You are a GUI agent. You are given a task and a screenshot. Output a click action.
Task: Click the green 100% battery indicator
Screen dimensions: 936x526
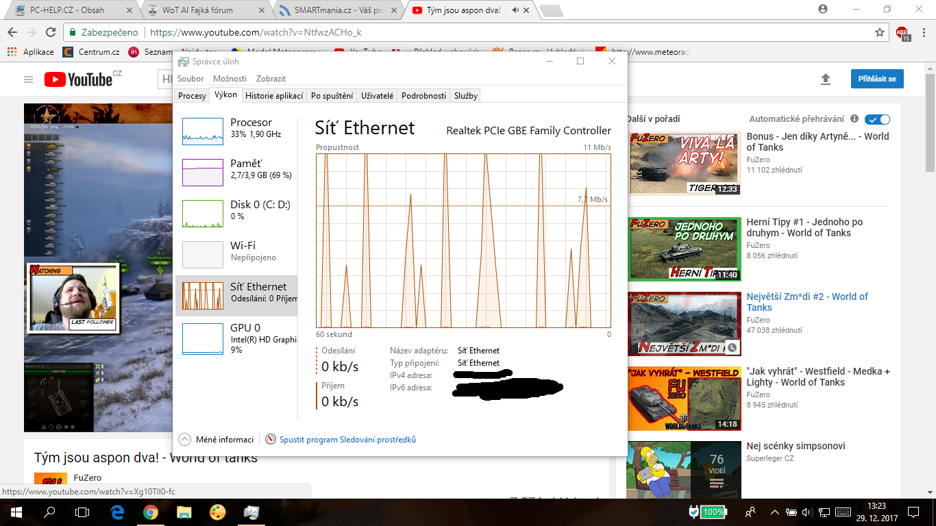click(x=713, y=512)
